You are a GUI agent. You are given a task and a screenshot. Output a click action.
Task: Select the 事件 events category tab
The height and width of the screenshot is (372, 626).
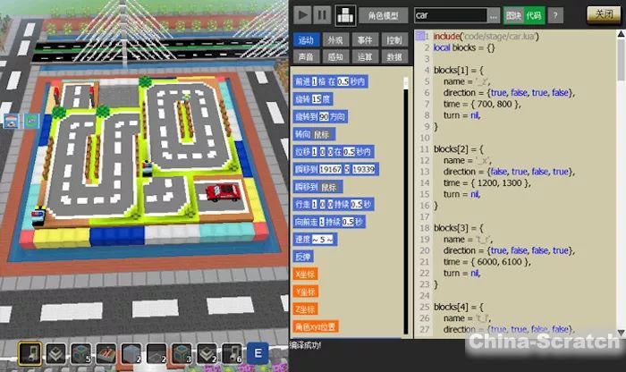[x=364, y=40]
